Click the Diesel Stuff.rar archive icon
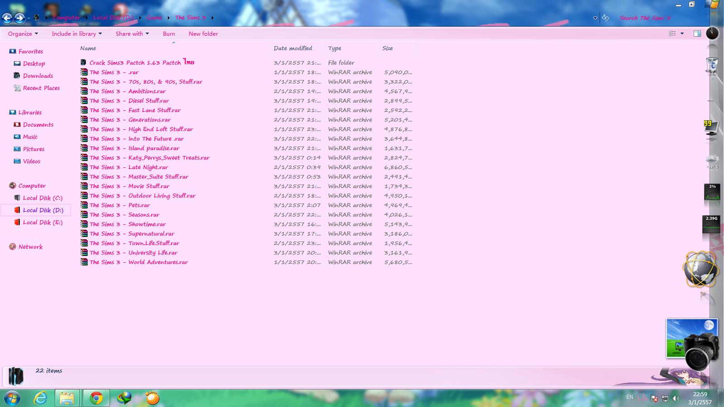This screenshot has height=407, width=724. point(84,100)
